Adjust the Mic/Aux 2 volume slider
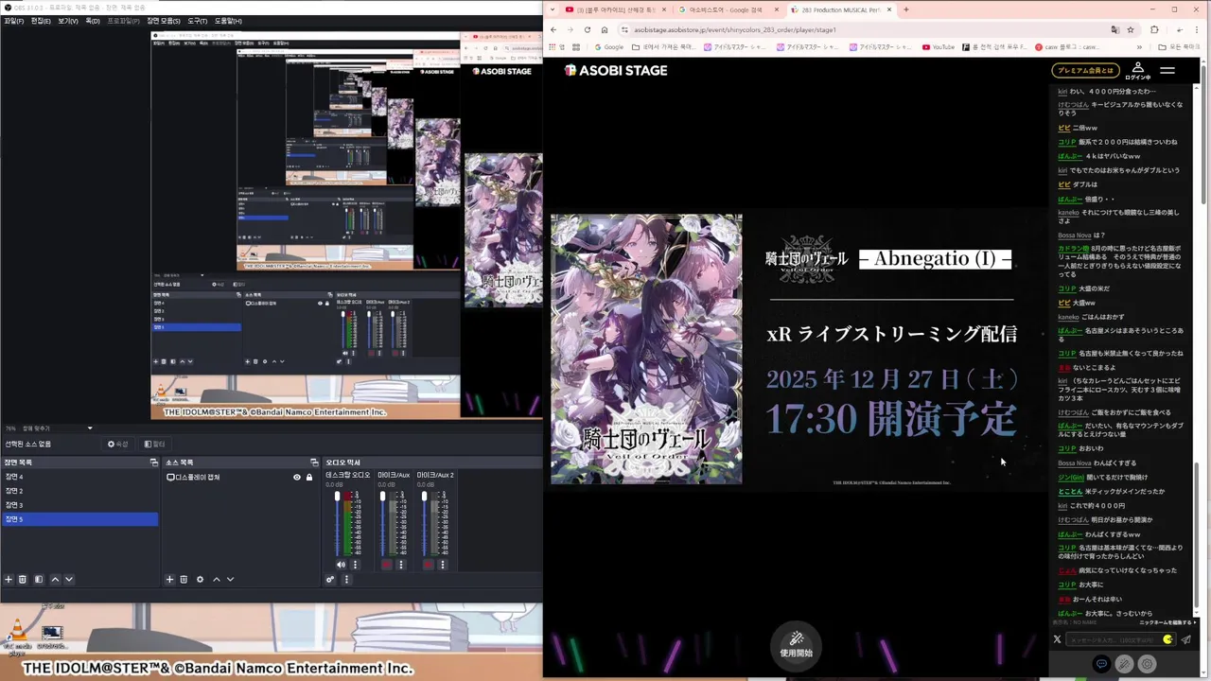 (x=424, y=523)
